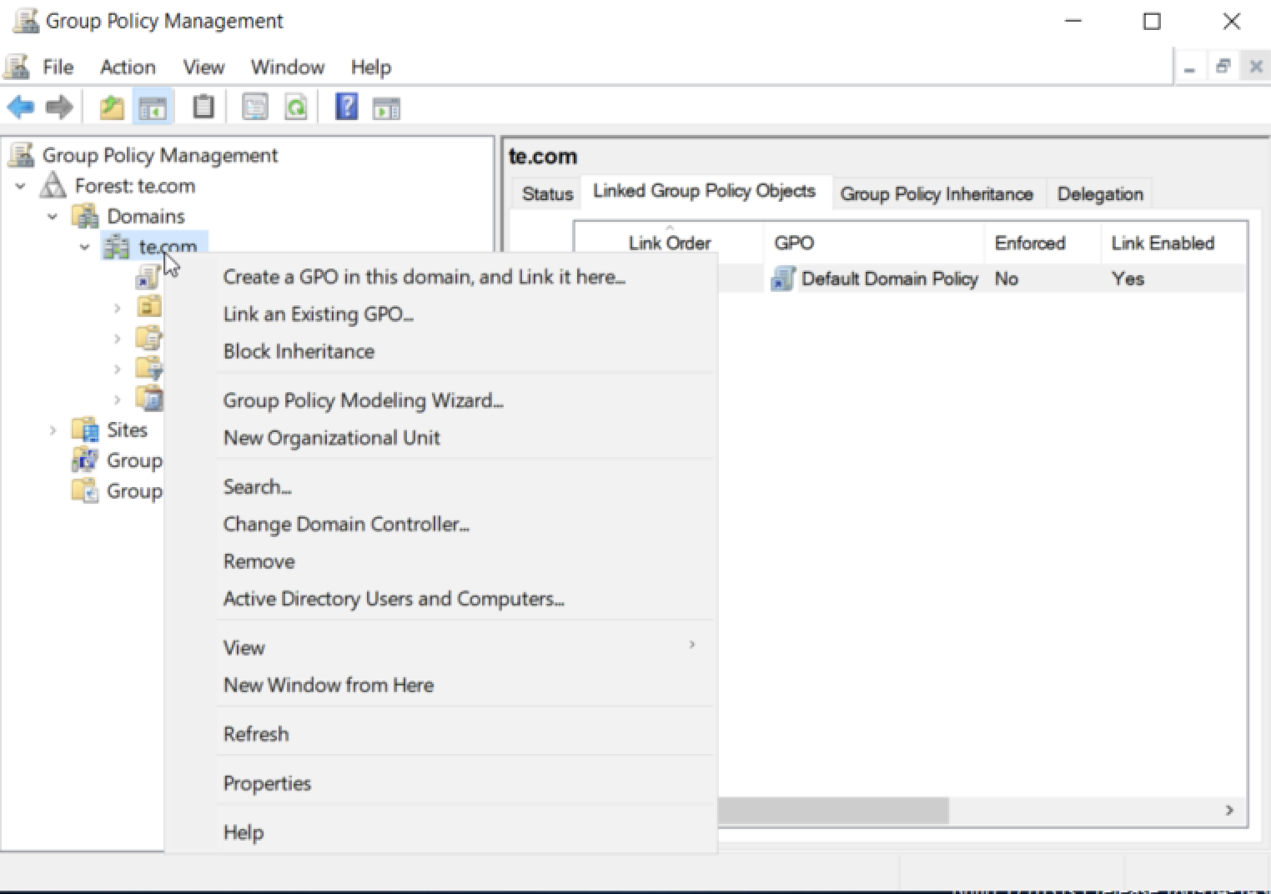The height and width of the screenshot is (894, 1271).
Task: Open the View submenu arrow
Action: coord(691,645)
